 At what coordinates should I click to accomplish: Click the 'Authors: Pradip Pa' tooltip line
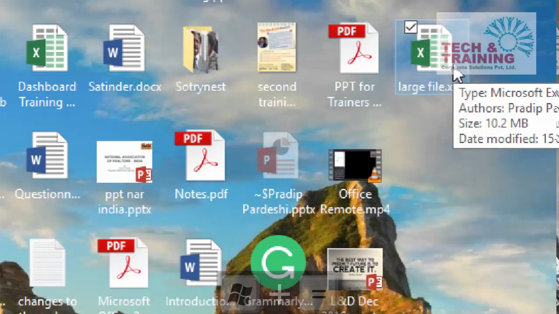[x=508, y=108]
